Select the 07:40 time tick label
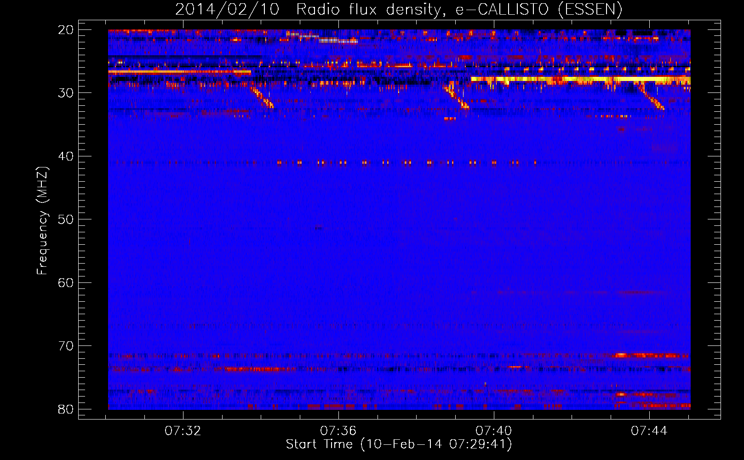 [x=494, y=431]
